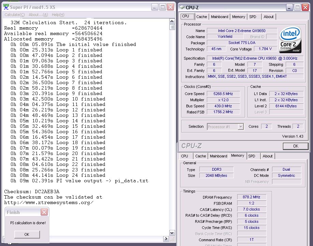Image resolution: width=313 pixels, height=246 pixels.
Task: Open the Calculate menu in Super PI
Action: tap(15, 15)
